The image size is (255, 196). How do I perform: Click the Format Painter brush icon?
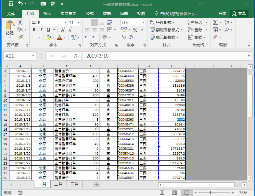point(20,38)
